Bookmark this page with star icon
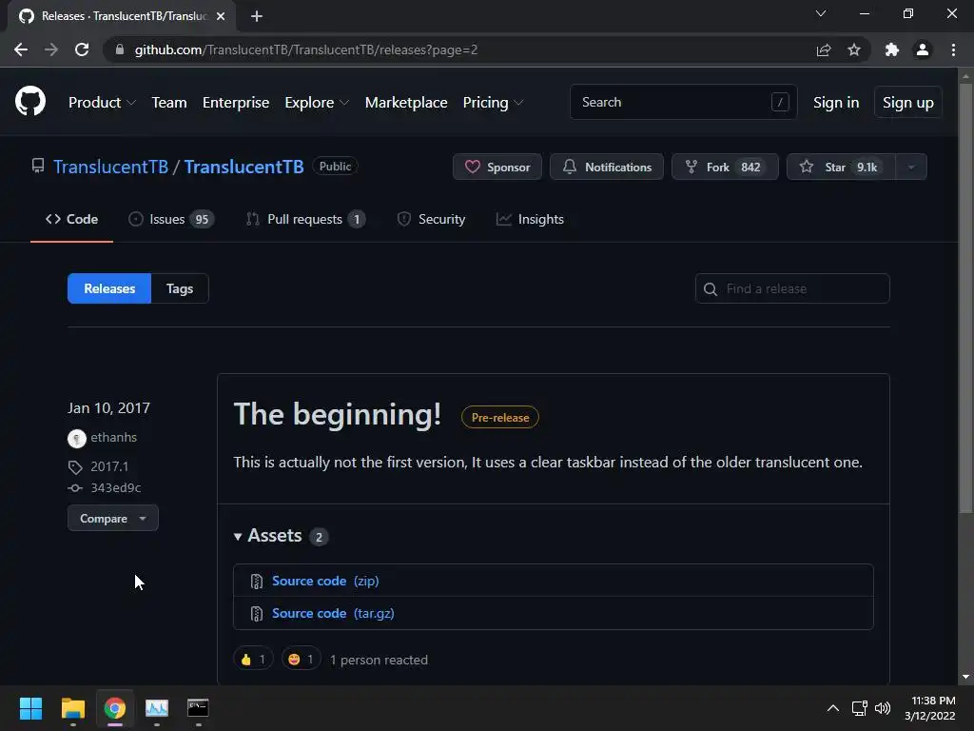Image resolution: width=974 pixels, height=731 pixels. 854,49
